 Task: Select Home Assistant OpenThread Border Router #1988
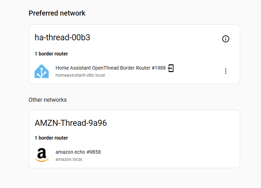coord(110,68)
